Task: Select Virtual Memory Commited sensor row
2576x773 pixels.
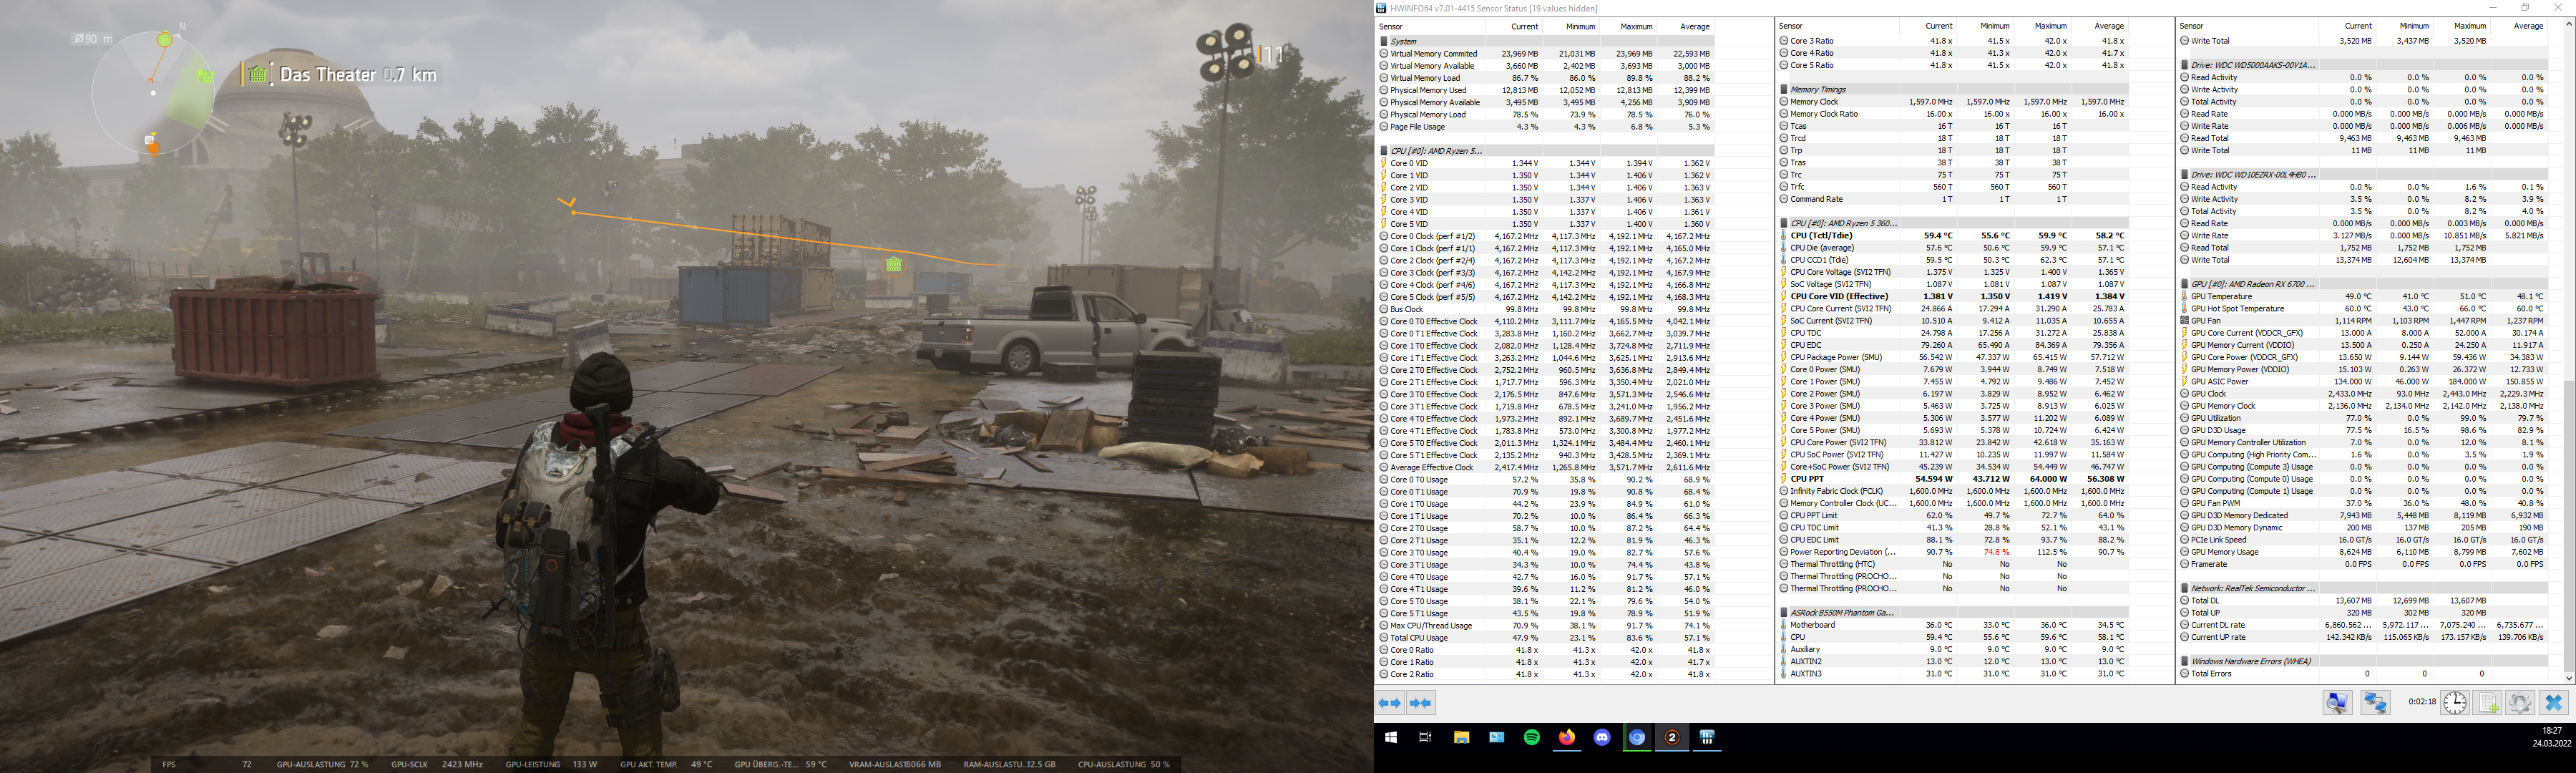Action: point(1433,54)
